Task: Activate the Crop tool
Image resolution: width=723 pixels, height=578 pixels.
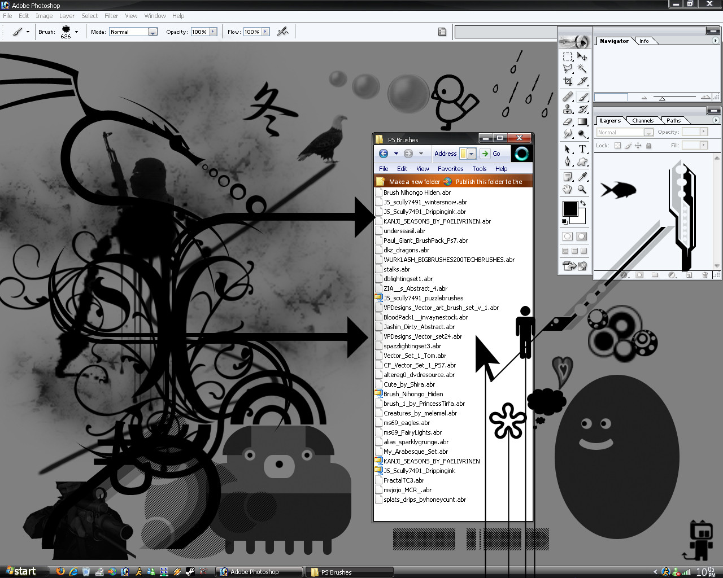Action: (568, 81)
